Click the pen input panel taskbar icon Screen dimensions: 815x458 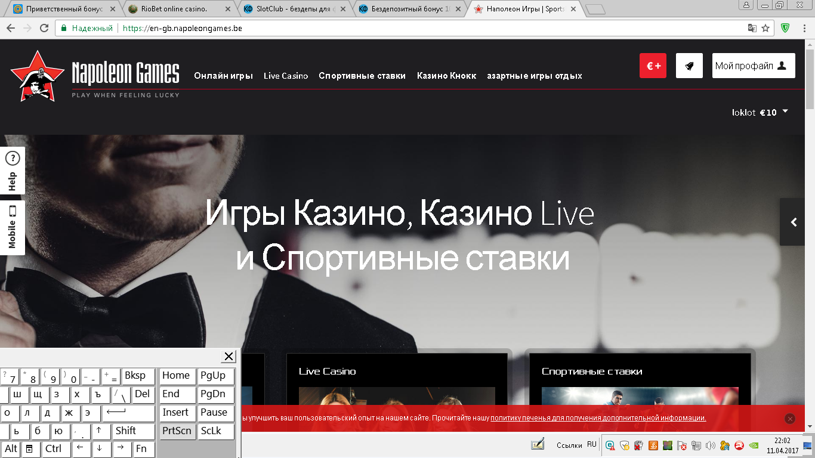pyautogui.click(x=538, y=444)
